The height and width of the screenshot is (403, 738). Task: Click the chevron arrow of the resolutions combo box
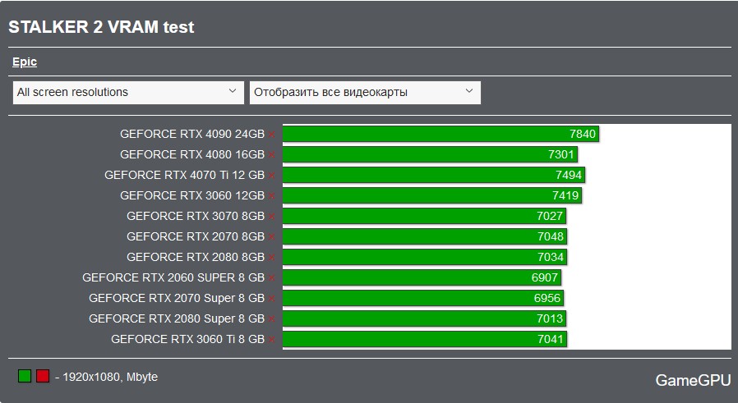pyautogui.click(x=233, y=91)
